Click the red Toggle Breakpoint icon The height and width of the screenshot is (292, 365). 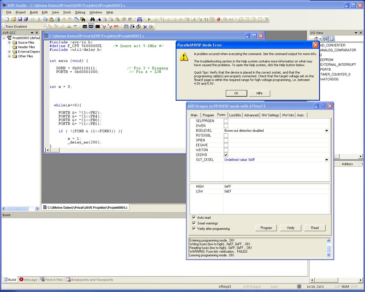[218, 19]
